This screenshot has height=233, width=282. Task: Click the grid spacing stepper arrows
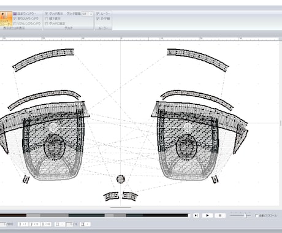tap(91, 13)
